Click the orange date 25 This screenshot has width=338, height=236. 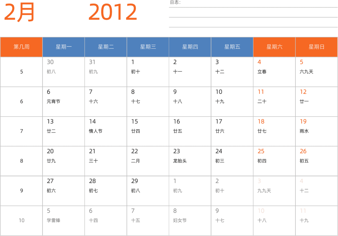261,152
